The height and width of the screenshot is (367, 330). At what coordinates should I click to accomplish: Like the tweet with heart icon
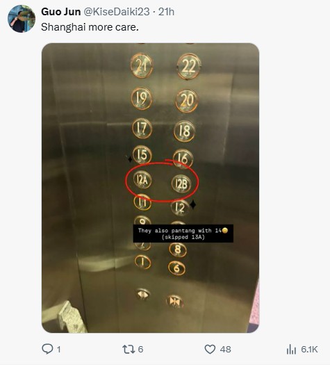[x=210, y=349]
